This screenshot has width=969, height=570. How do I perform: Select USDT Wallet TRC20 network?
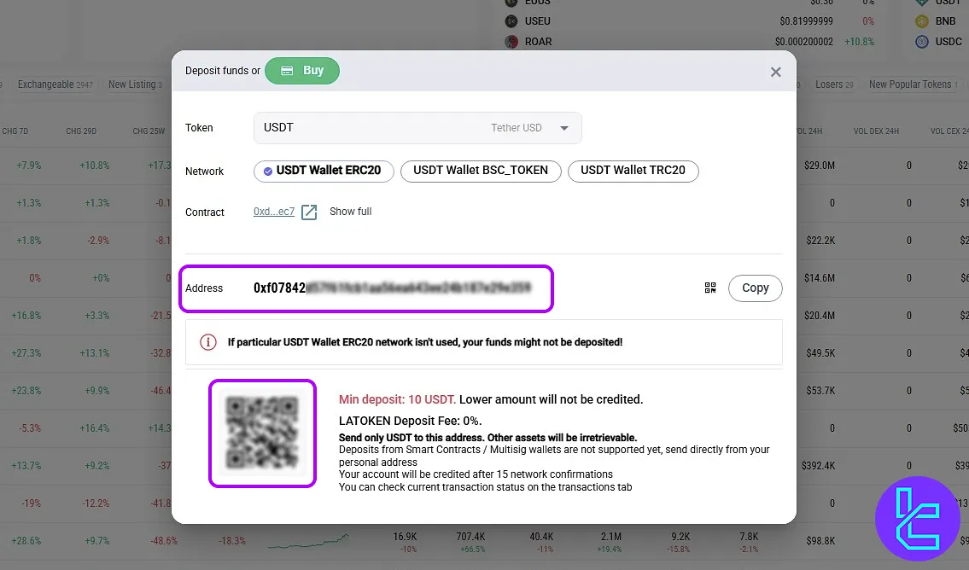tap(633, 171)
